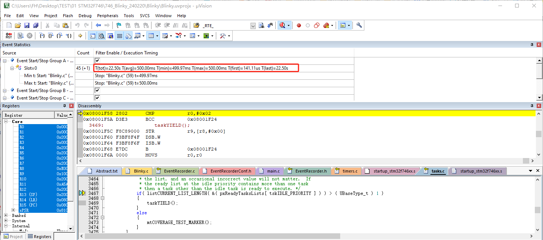Toggle Event Start/Stop Group B filter checkbox
543x240 pixels.
tap(98, 91)
